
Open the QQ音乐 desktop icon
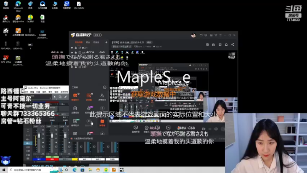30,18
